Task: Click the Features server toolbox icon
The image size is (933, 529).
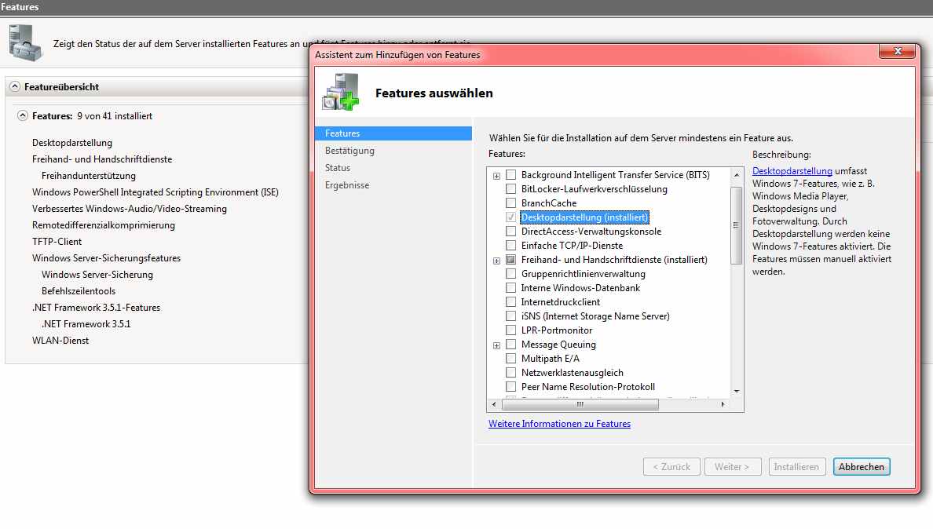Action: [x=26, y=43]
